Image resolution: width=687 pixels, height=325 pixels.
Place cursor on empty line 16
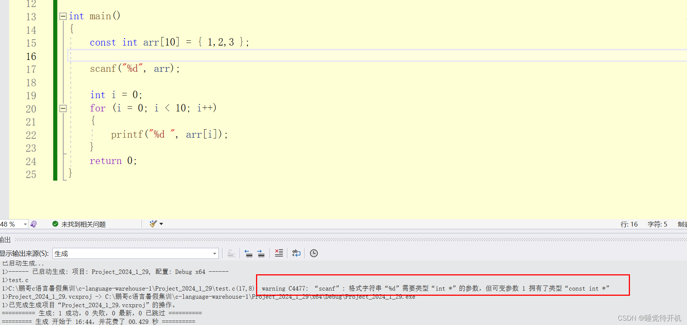[378, 56]
